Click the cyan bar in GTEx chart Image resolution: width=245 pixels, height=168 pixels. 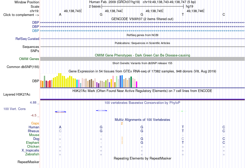click(77, 83)
